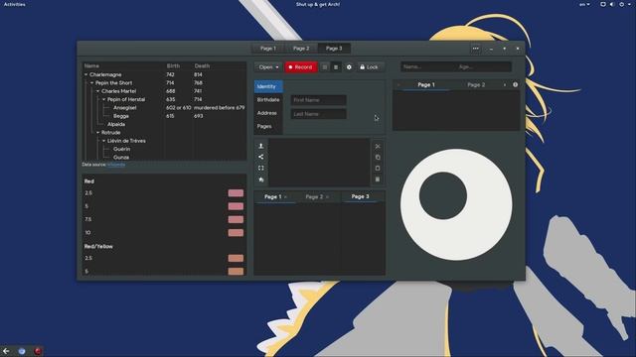Sort tree by Death column header

tap(220, 66)
